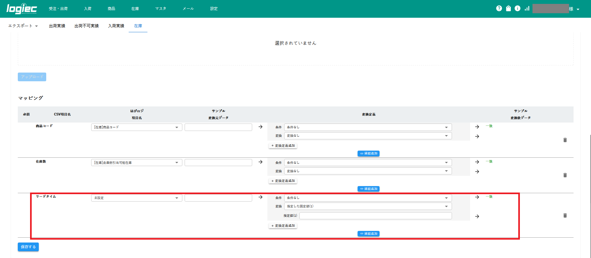Click 連結追加 button in リードタイム row
The width and height of the screenshot is (591, 258).
369,234
